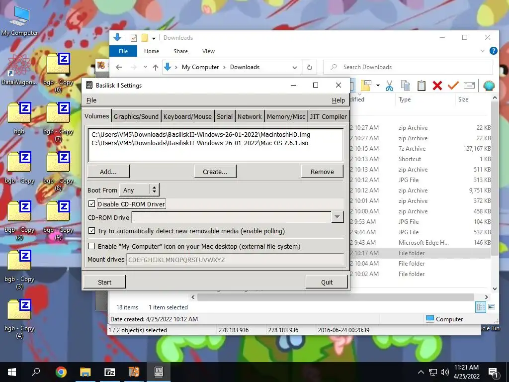Start the Basilisk II emulator
This screenshot has width=509, height=382.
click(104, 282)
